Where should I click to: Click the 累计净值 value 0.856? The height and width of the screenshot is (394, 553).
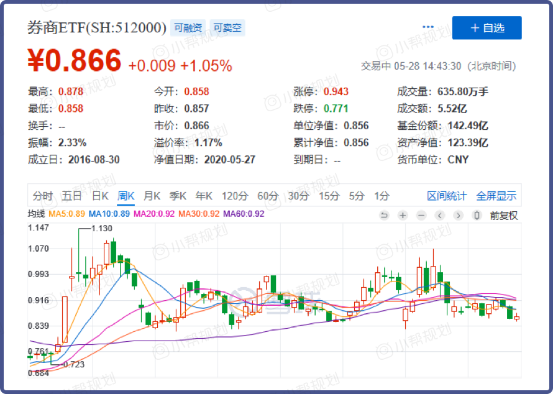pos(356,142)
